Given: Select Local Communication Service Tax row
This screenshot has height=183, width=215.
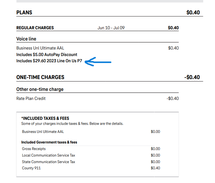Looking at the screenshot, I should [x=91, y=155].
